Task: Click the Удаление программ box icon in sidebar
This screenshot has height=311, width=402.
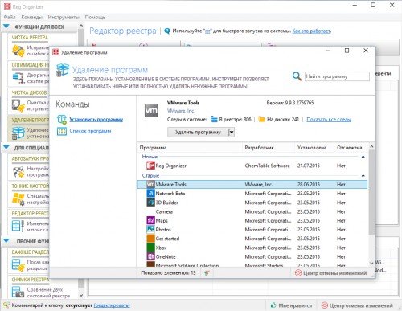Action: coord(18,133)
